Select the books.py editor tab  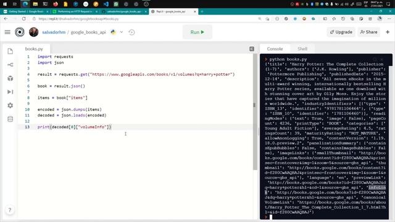click(34, 49)
